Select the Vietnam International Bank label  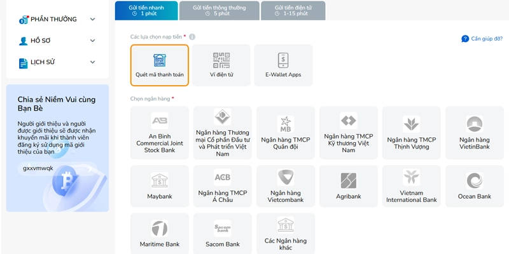point(412,196)
